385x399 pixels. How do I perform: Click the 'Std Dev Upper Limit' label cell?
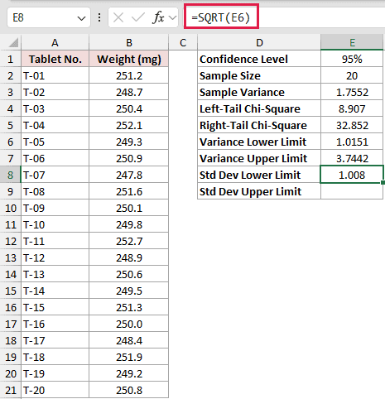[x=259, y=191]
